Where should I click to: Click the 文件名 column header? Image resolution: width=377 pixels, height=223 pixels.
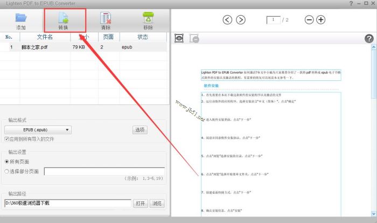[45, 37]
